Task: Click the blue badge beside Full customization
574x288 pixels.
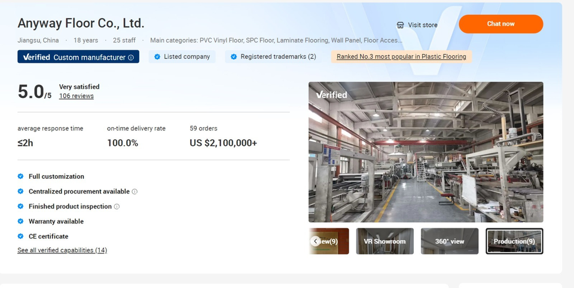Action: pyautogui.click(x=21, y=177)
